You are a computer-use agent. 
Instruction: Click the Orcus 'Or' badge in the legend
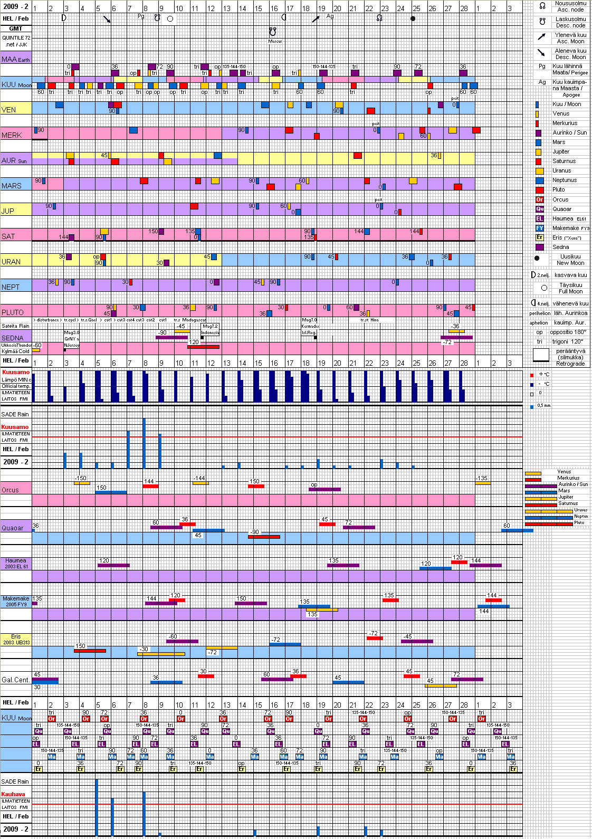pos(539,199)
